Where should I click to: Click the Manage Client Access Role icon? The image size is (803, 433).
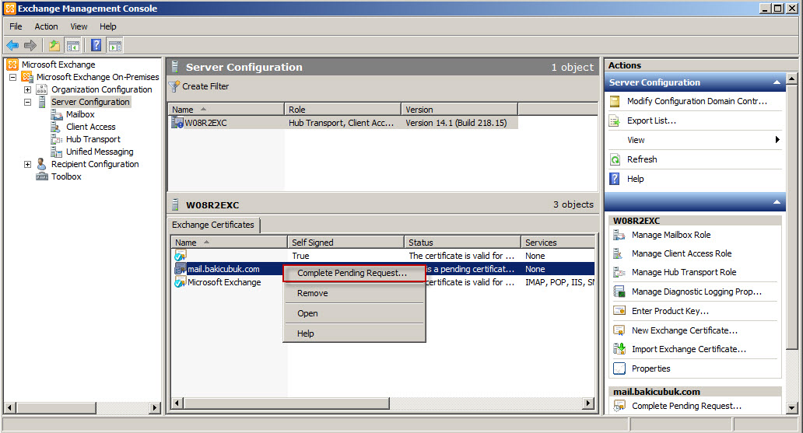[619, 253]
